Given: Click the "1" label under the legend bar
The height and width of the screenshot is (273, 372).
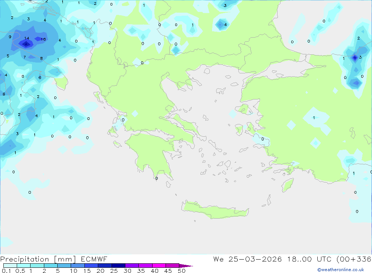Looking at the screenshot, I should point(31,271).
